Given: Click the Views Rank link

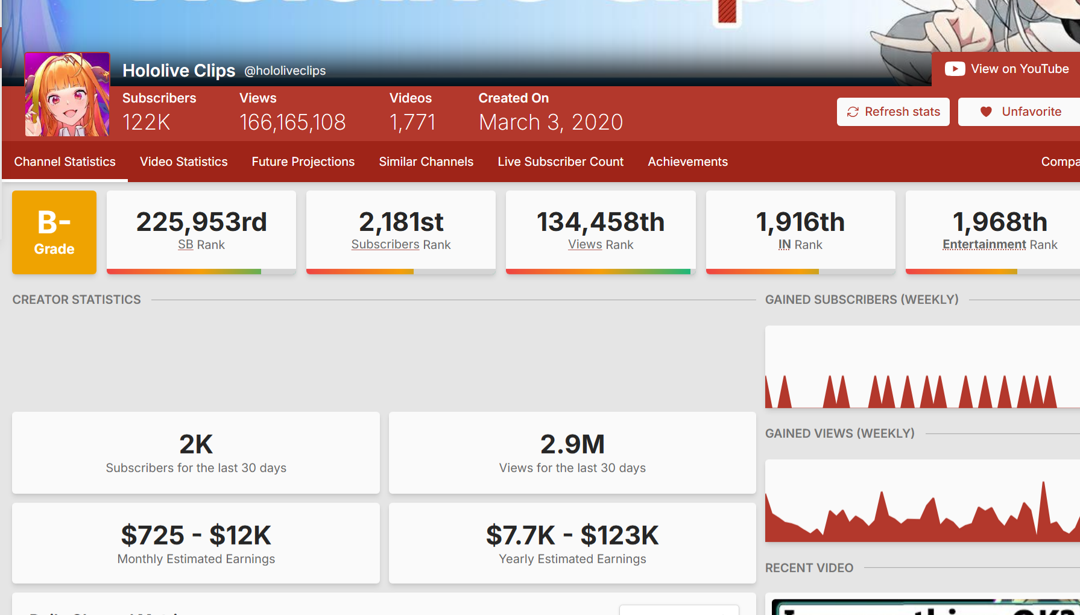Looking at the screenshot, I should (x=585, y=245).
